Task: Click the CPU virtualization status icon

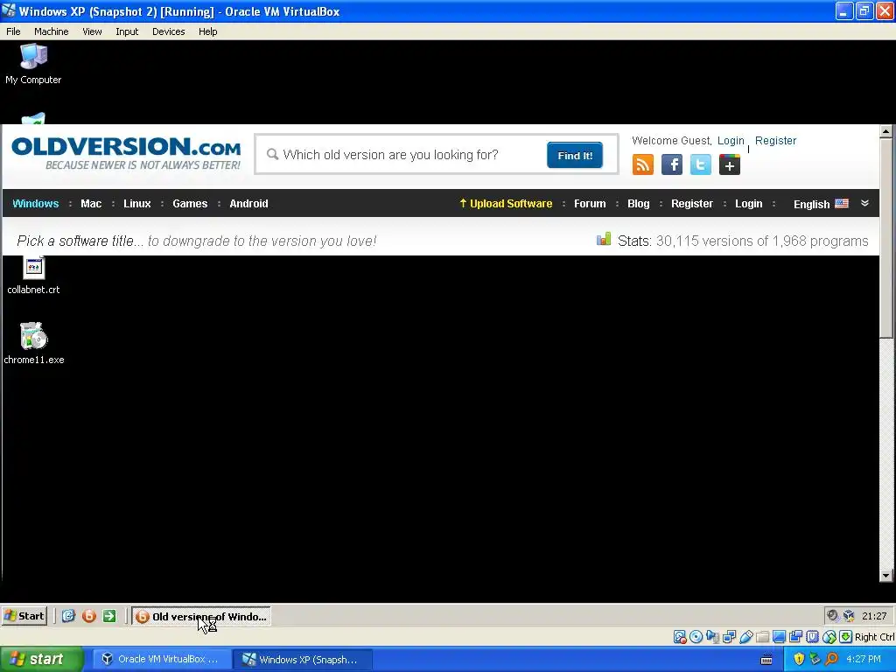Action: click(812, 637)
